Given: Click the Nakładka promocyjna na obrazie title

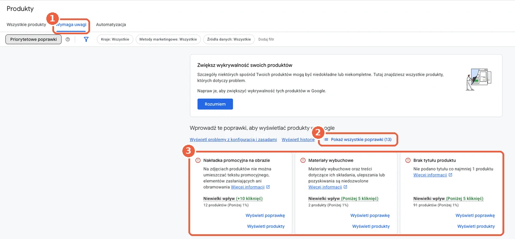Looking at the screenshot, I should coord(236,161).
